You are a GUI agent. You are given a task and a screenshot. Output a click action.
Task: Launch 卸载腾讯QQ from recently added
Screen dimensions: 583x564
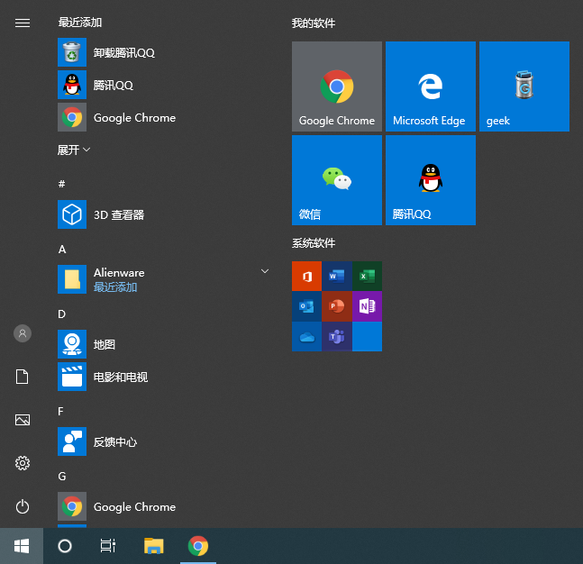tap(164, 52)
